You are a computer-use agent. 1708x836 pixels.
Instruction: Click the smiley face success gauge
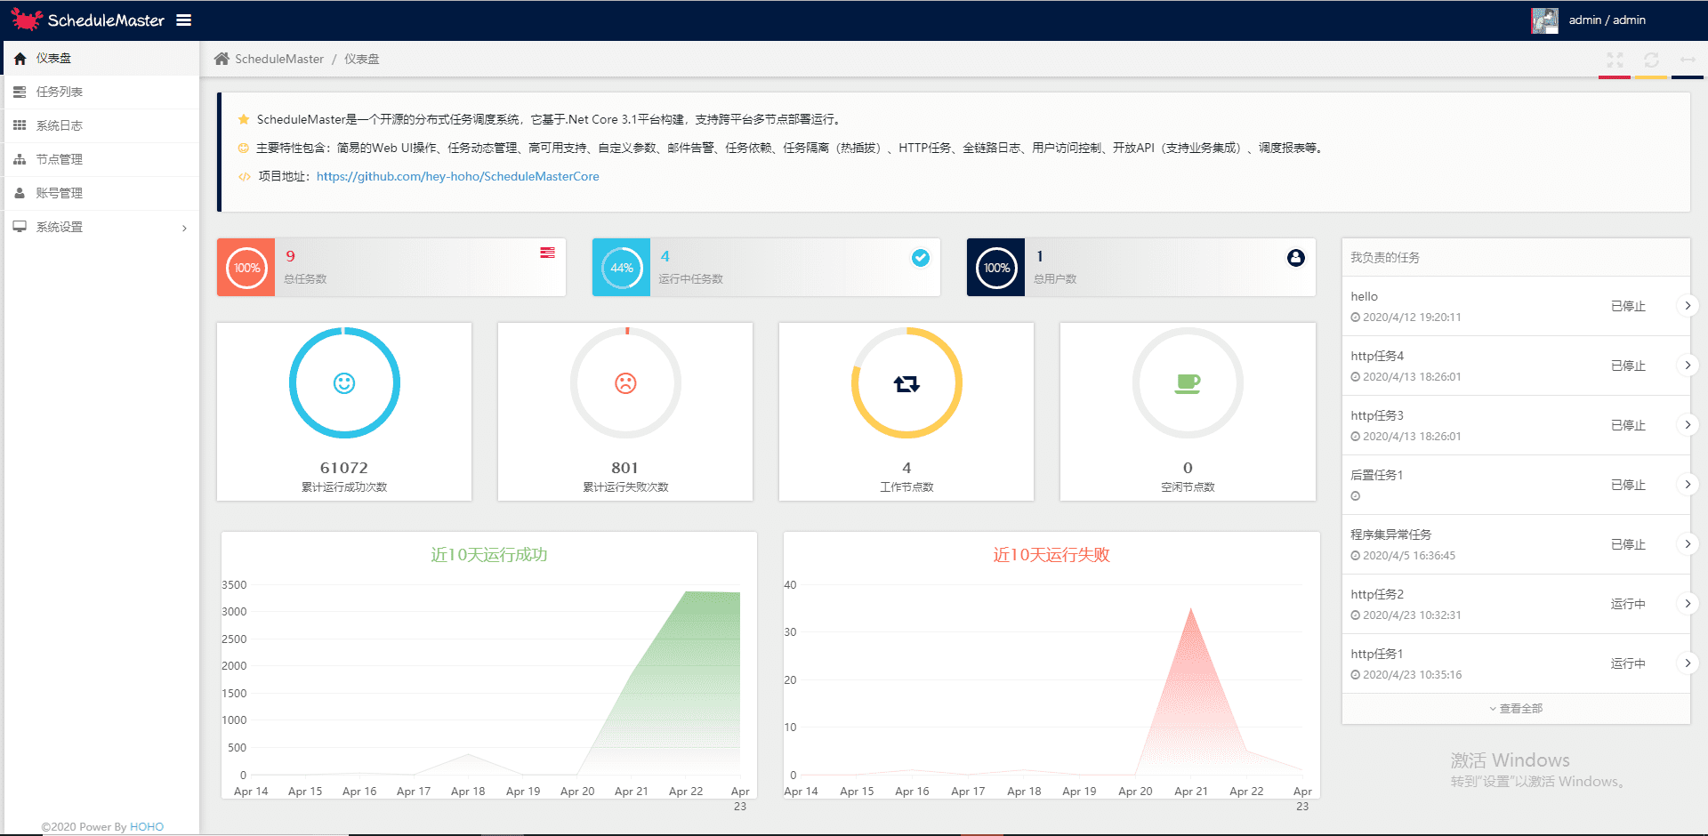(x=344, y=383)
